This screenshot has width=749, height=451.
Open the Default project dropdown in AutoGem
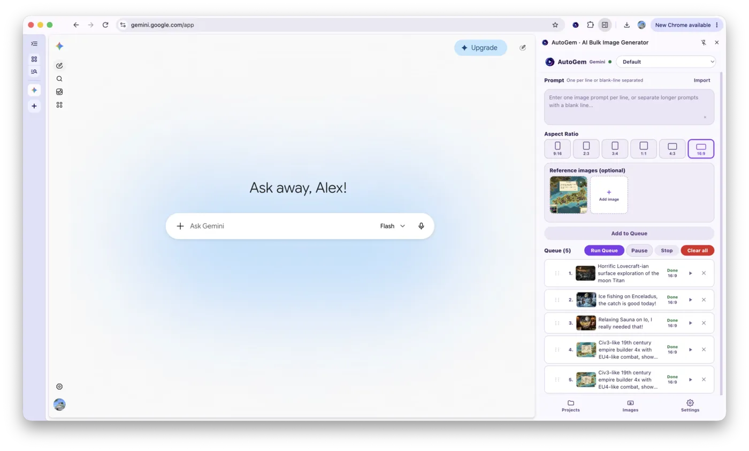[666, 62]
